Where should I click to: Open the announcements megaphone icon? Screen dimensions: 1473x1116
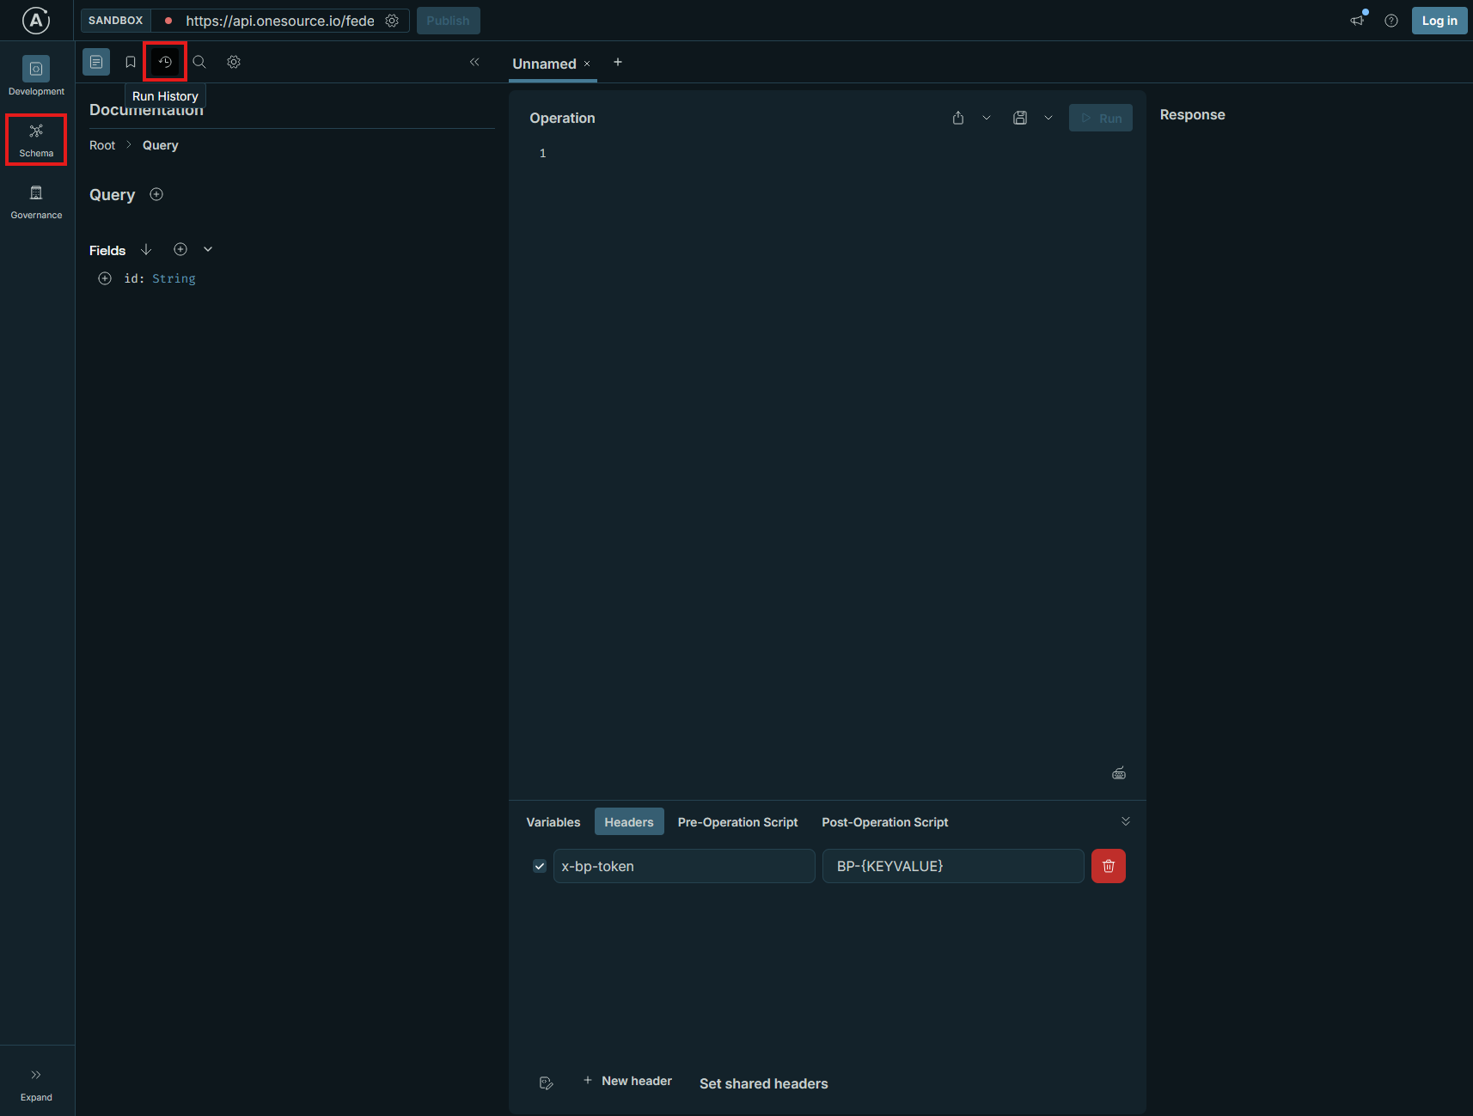[1356, 20]
